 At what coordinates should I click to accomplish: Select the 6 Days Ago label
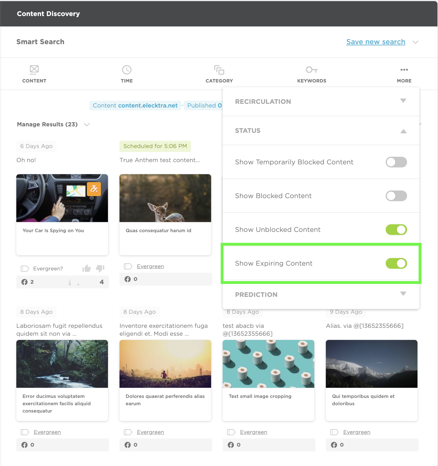click(36, 146)
